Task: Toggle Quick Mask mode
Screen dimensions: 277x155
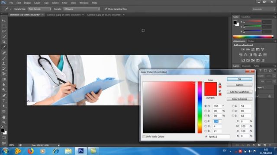Action: coord(4,138)
